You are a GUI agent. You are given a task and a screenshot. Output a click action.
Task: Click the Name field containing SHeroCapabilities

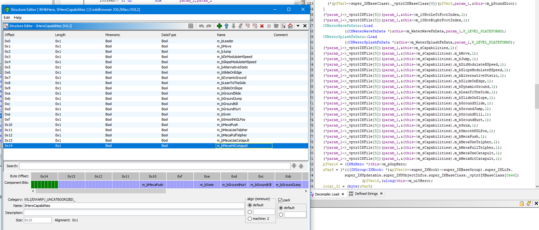[x=134, y=206]
